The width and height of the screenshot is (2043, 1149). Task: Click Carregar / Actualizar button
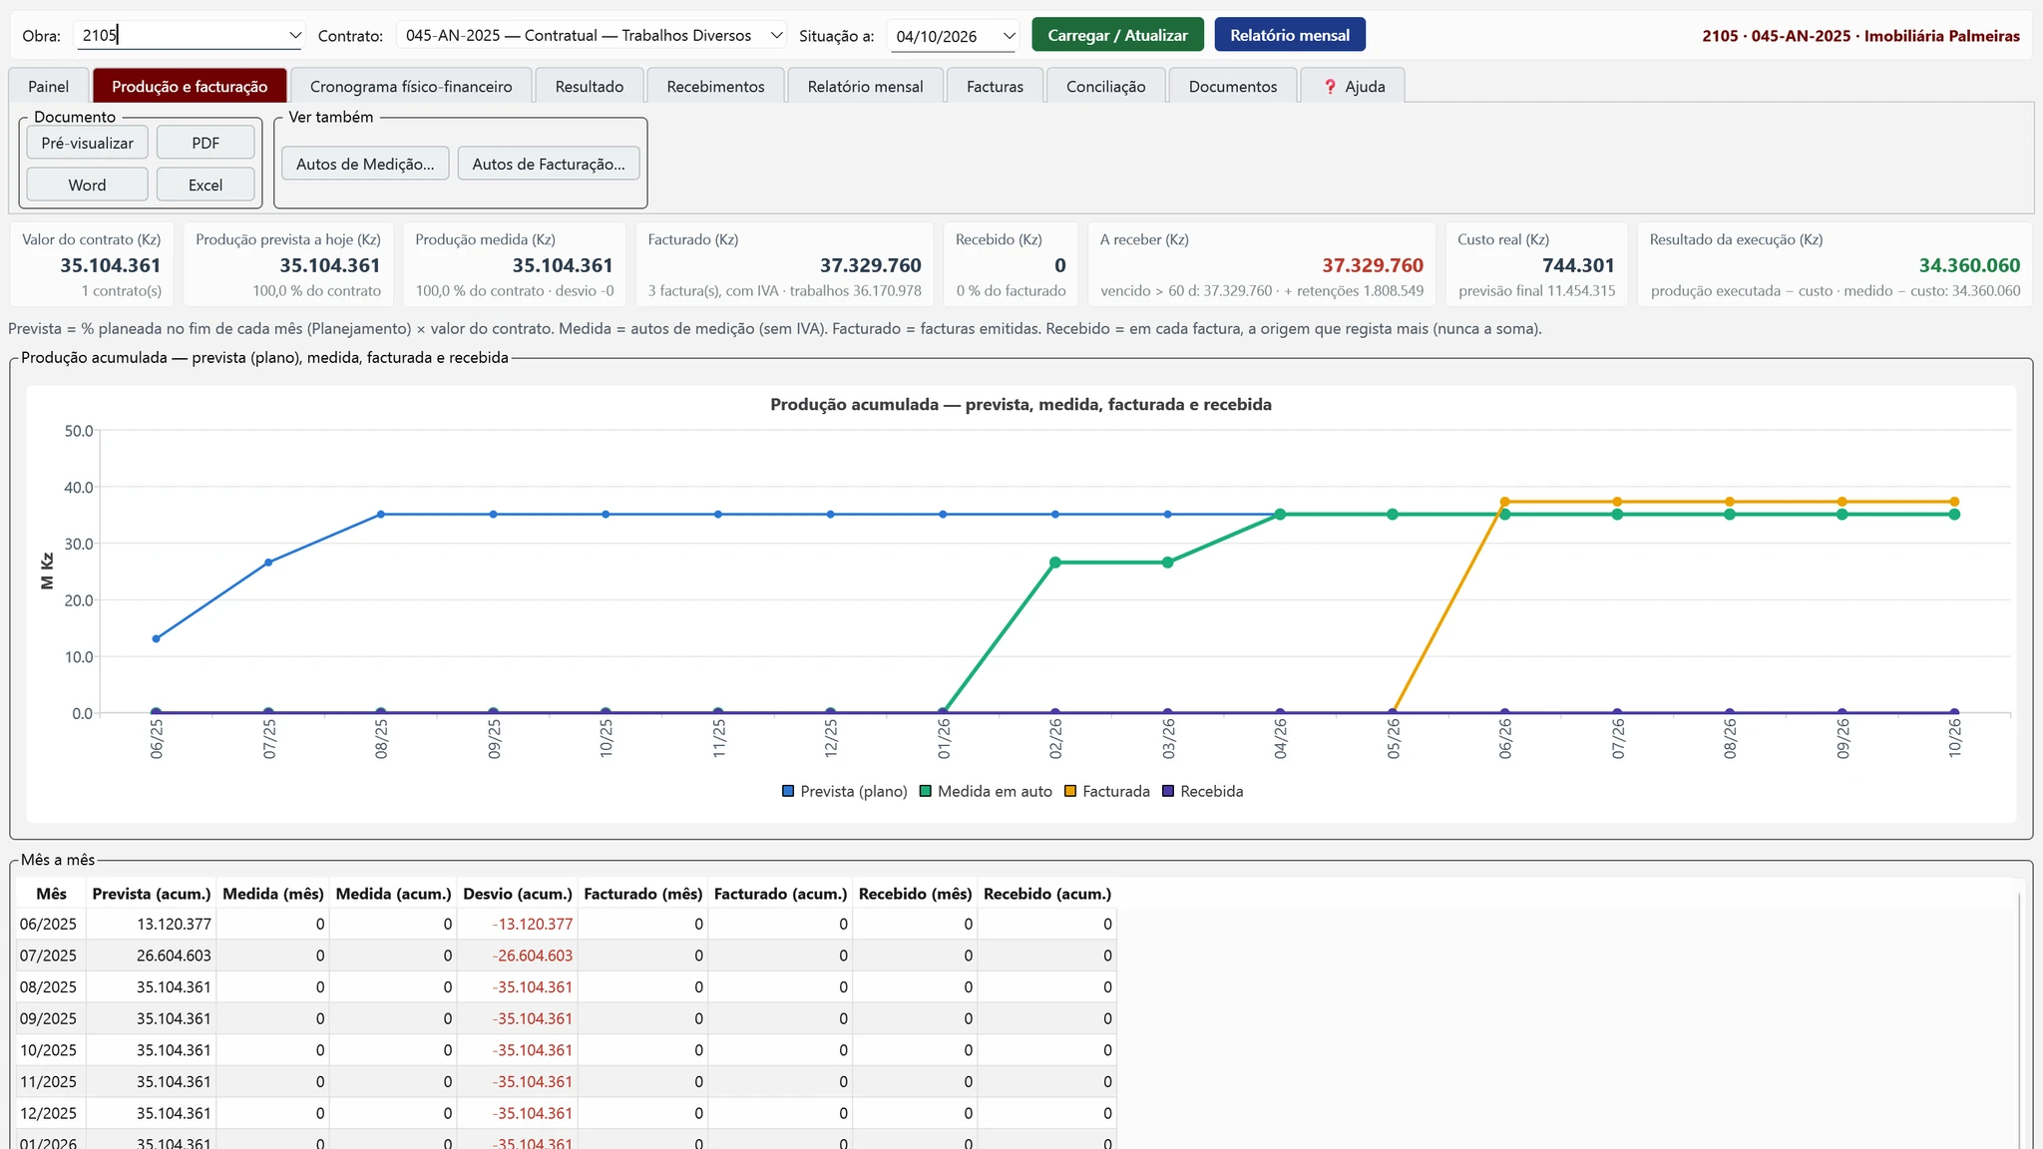tap(1117, 35)
